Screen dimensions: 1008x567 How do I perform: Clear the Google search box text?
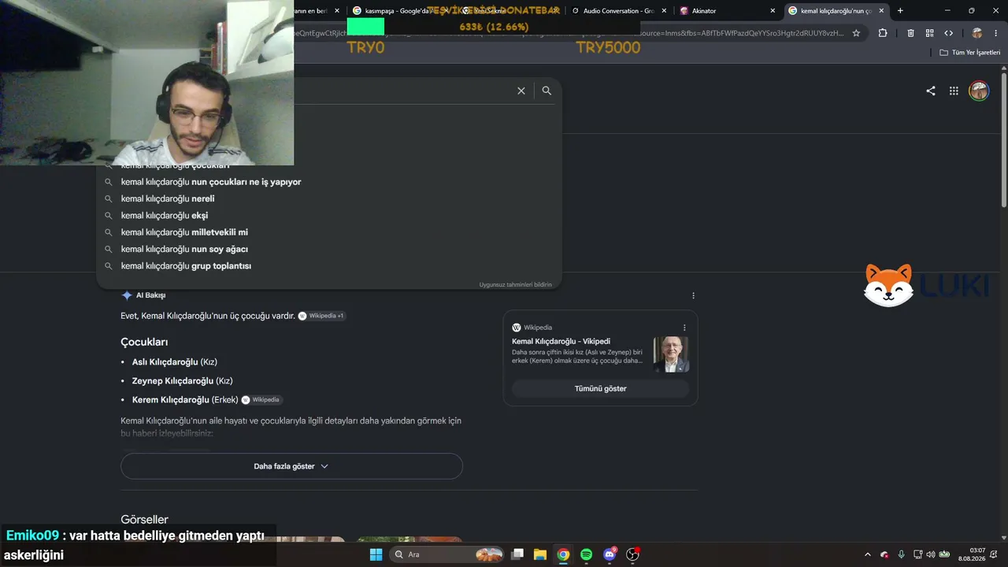tap(521, 91)
